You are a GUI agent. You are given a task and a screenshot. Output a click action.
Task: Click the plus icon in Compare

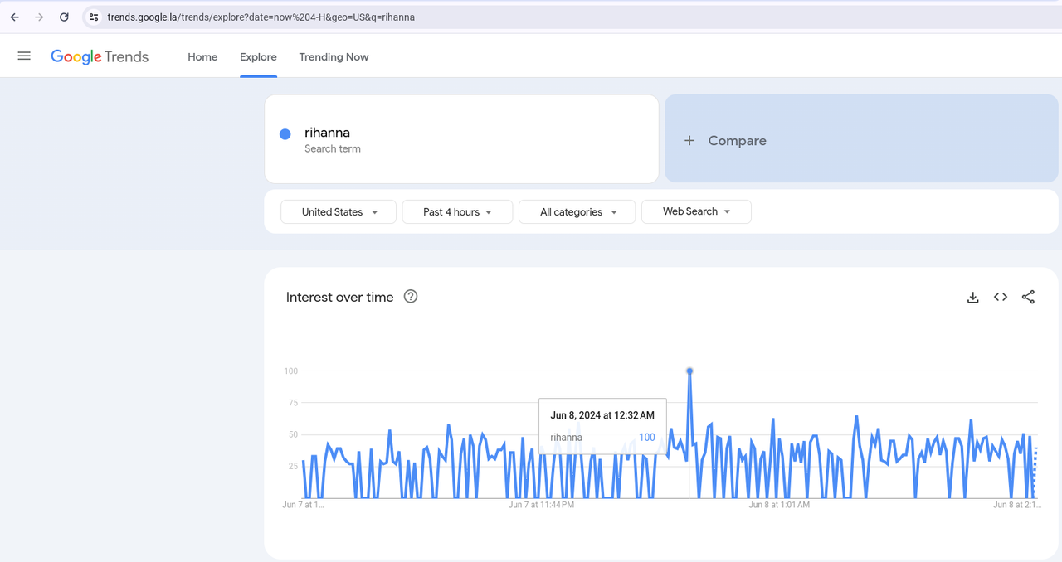point(689,141)
